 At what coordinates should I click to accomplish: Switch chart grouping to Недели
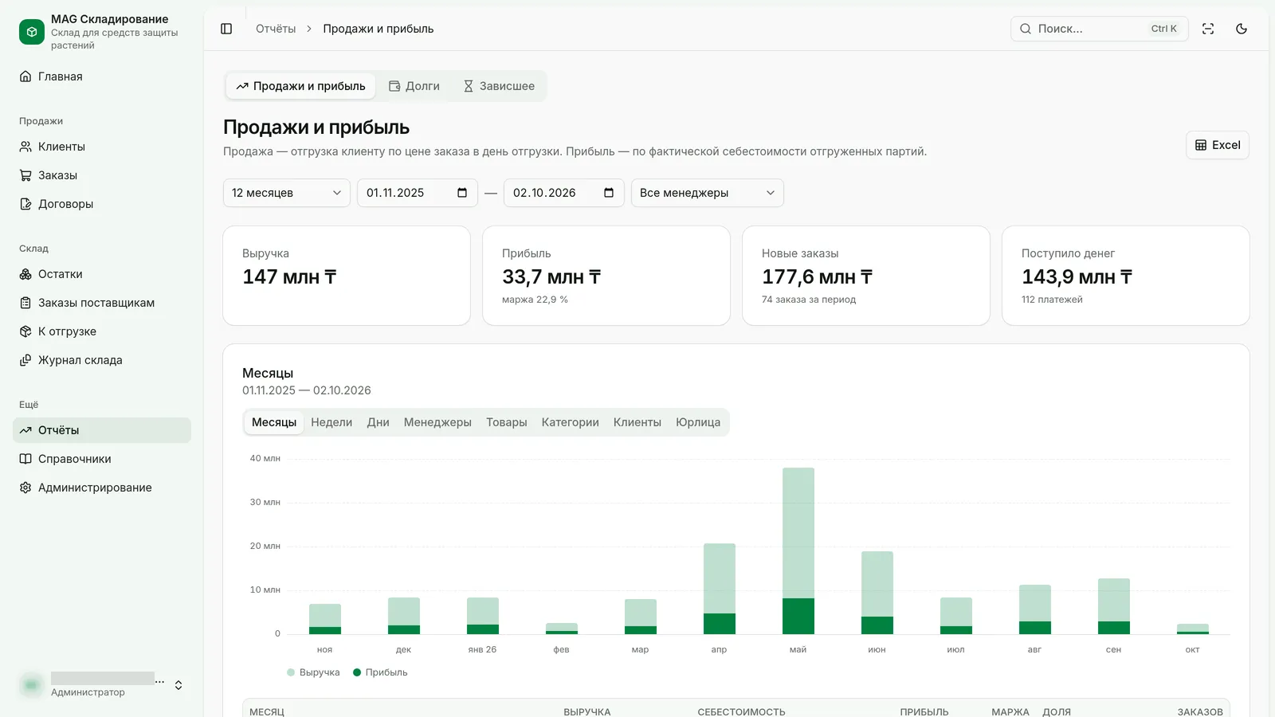(331, 422)
